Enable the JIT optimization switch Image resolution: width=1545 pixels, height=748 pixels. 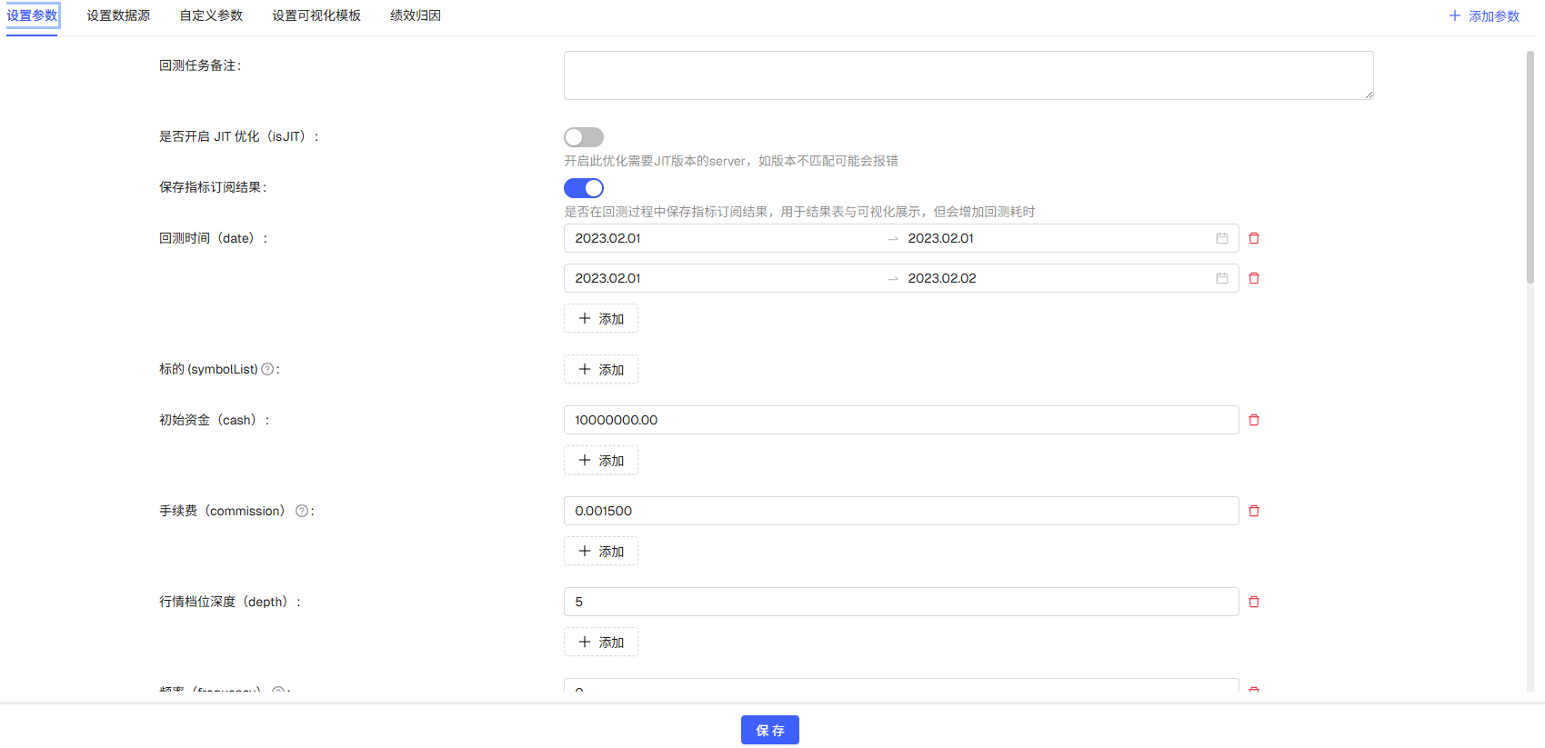click(583, 137)
